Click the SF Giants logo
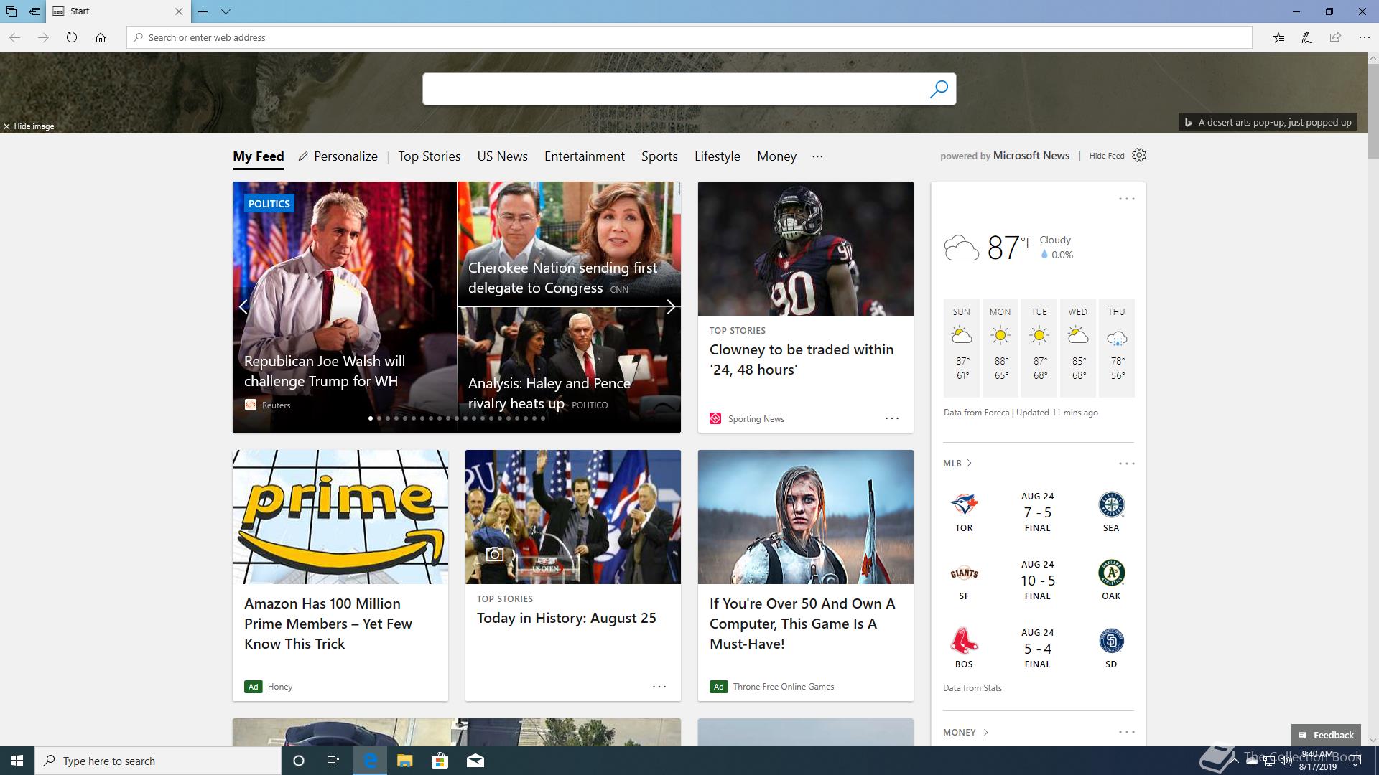This screenshot has height=775, width=1379. (964, 573)
